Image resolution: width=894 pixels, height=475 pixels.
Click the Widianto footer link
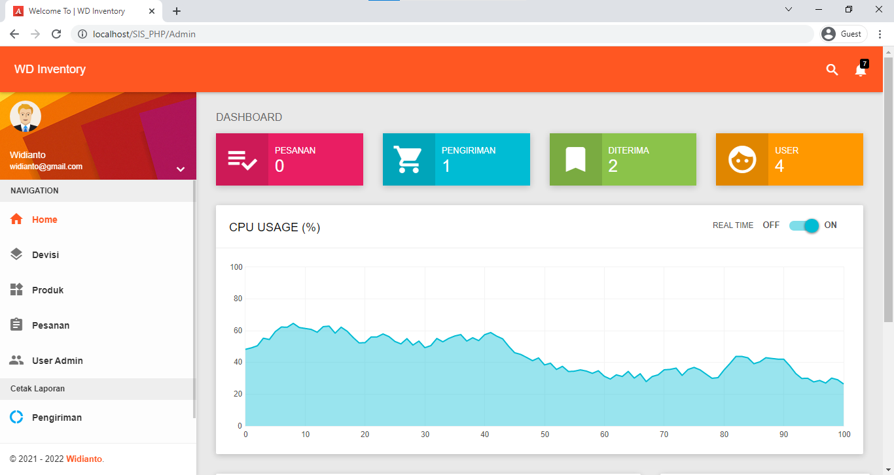[84, 459]
